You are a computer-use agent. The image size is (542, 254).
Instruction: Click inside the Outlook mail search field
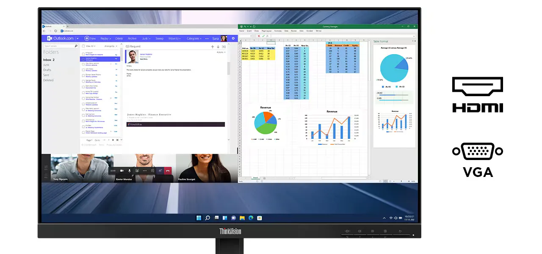[60, 46]
